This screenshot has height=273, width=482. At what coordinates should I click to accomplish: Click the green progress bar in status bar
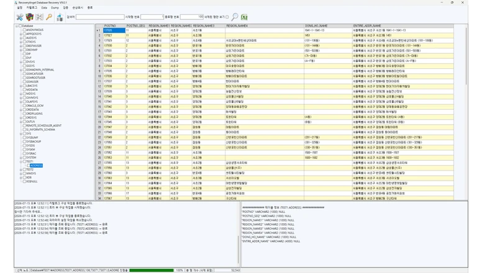152,271
